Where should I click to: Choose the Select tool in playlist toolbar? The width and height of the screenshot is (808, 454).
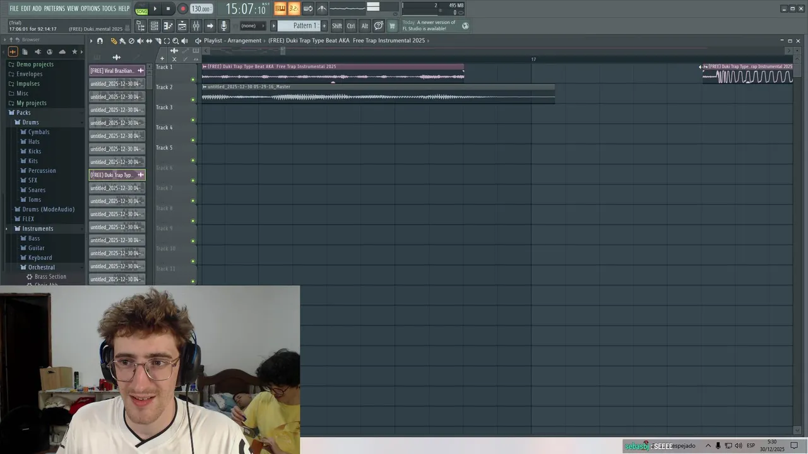[x=167, y=41]
